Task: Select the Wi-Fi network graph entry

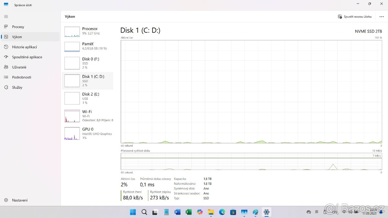Action: tap(88, 116)
